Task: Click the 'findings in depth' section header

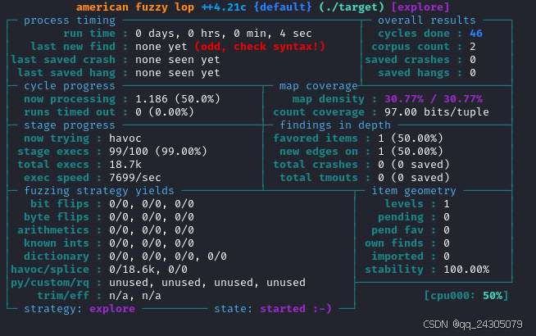Action: click(x=335, y=125)
